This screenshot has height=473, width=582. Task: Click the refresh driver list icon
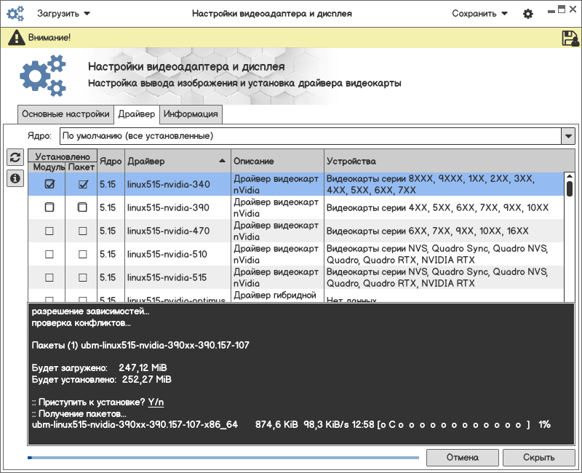point(15,158)
